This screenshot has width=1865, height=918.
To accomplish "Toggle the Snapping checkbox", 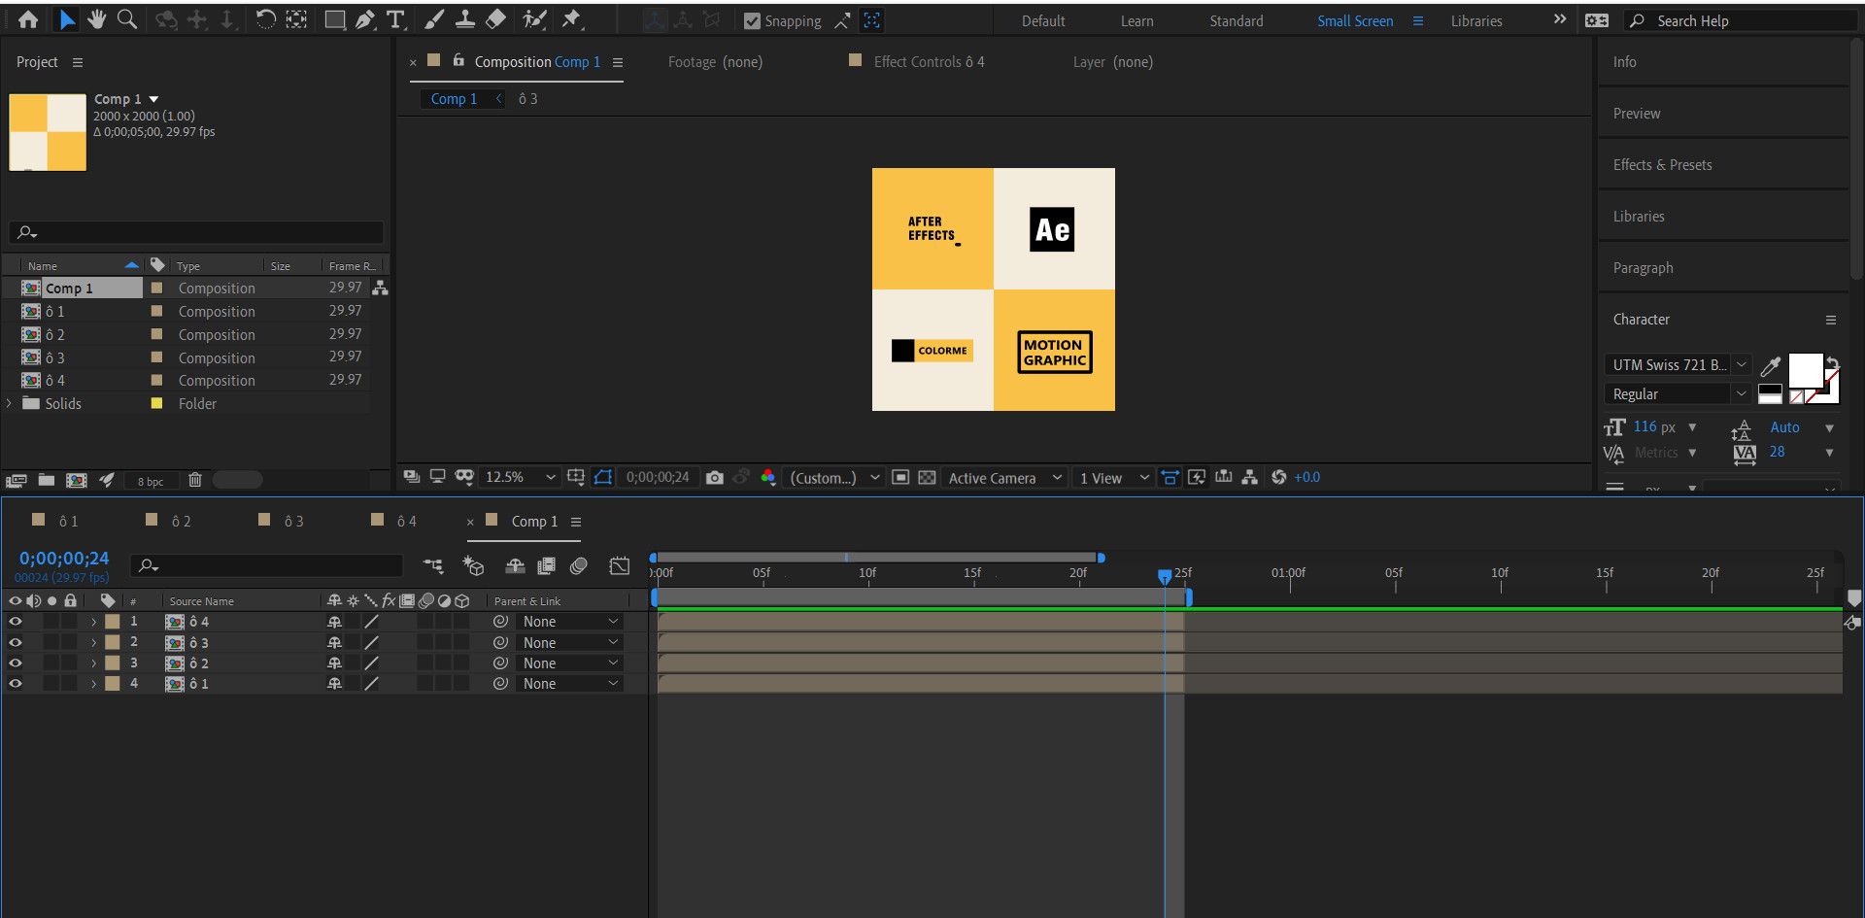I will click(x=752, y=21).
